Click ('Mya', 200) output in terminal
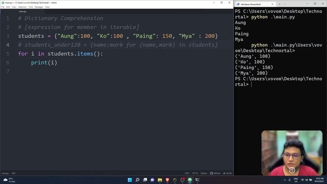 pos(251,73)
